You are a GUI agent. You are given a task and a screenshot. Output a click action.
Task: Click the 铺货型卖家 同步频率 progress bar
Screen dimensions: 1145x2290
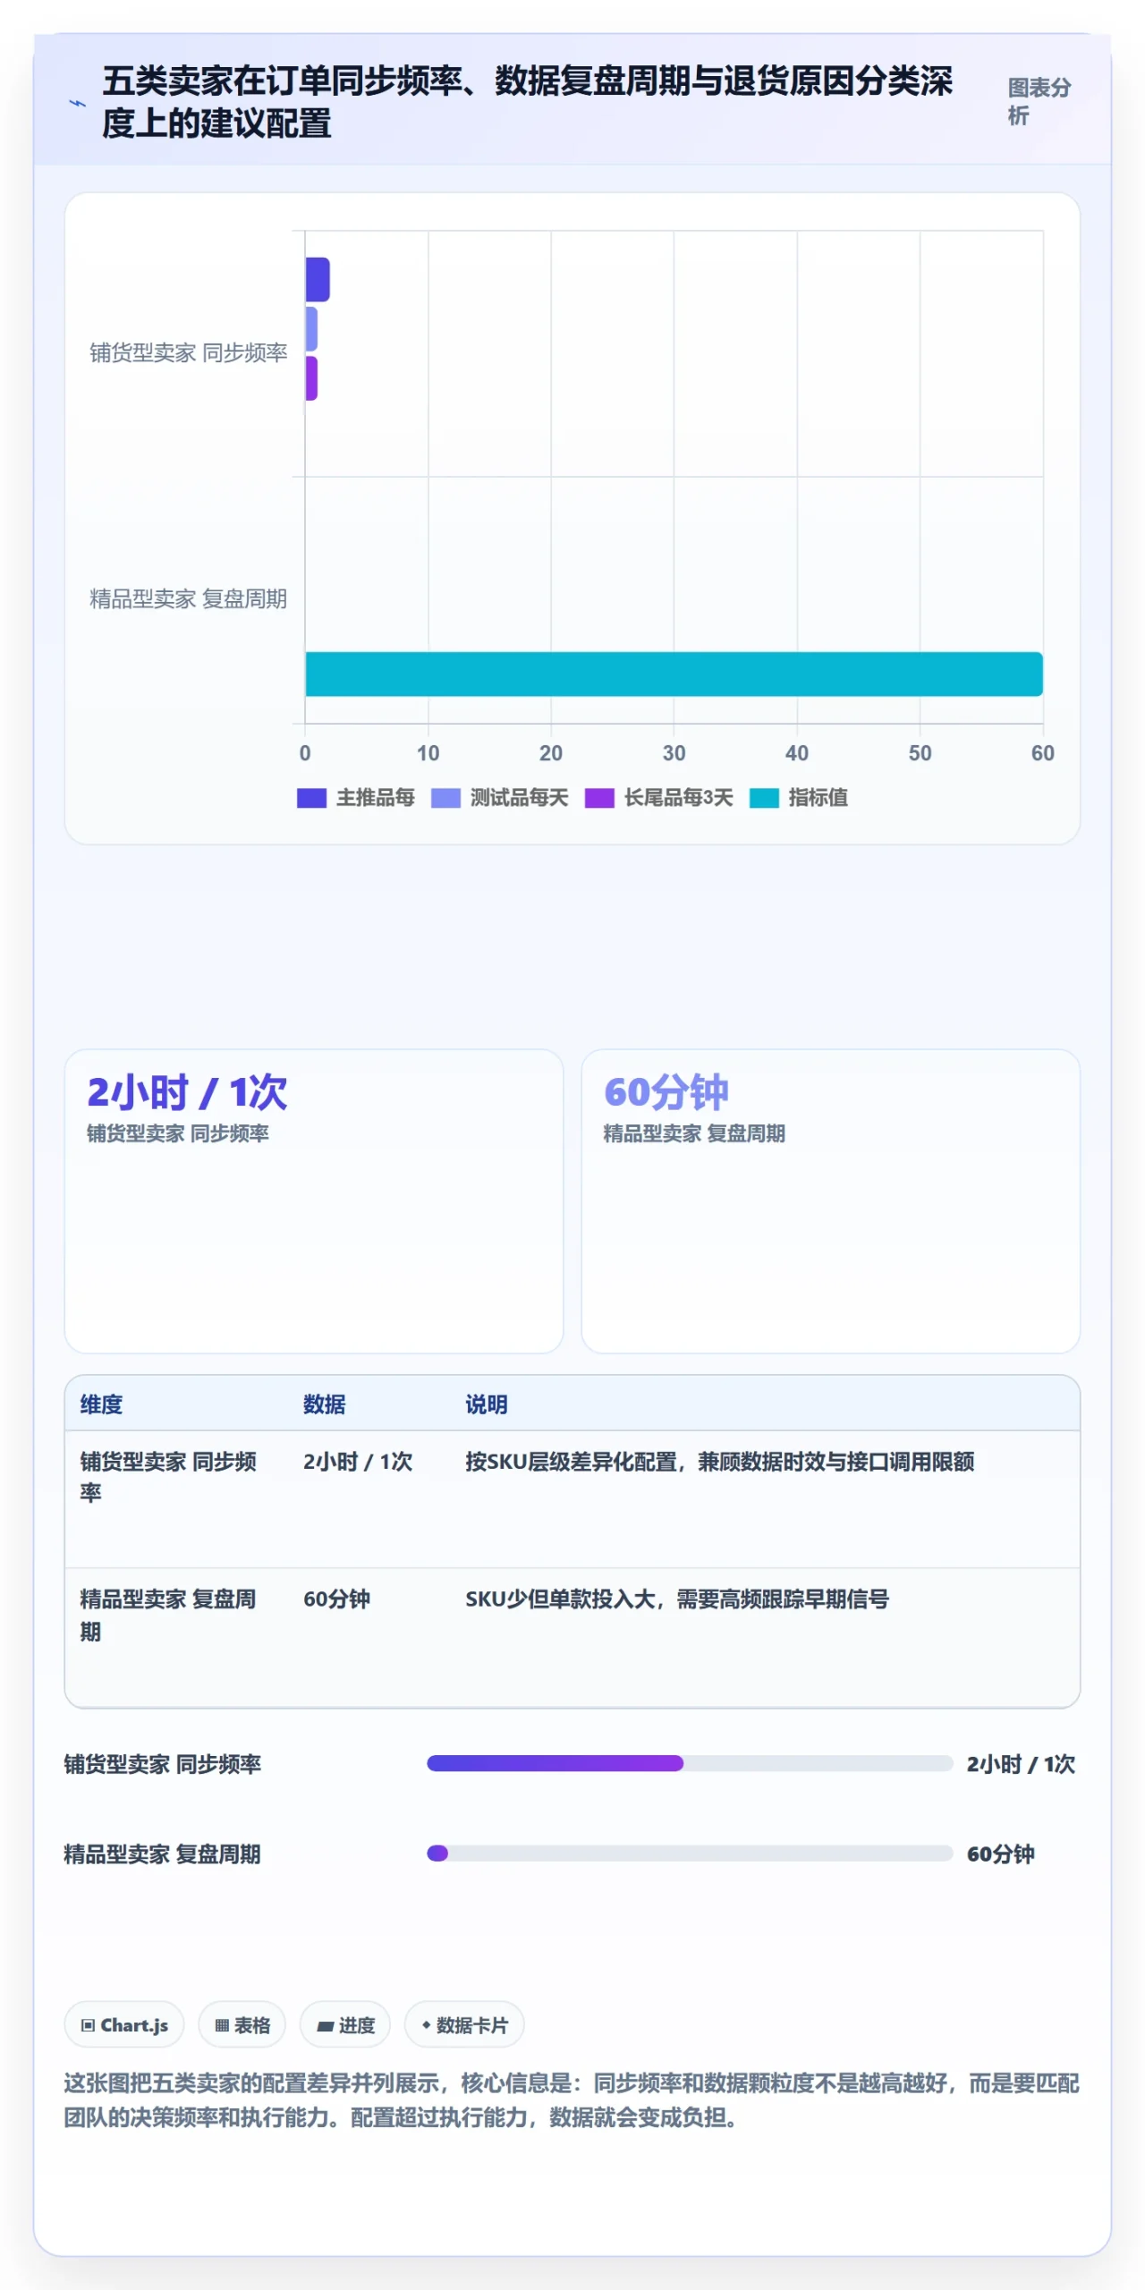[690, 1763]
